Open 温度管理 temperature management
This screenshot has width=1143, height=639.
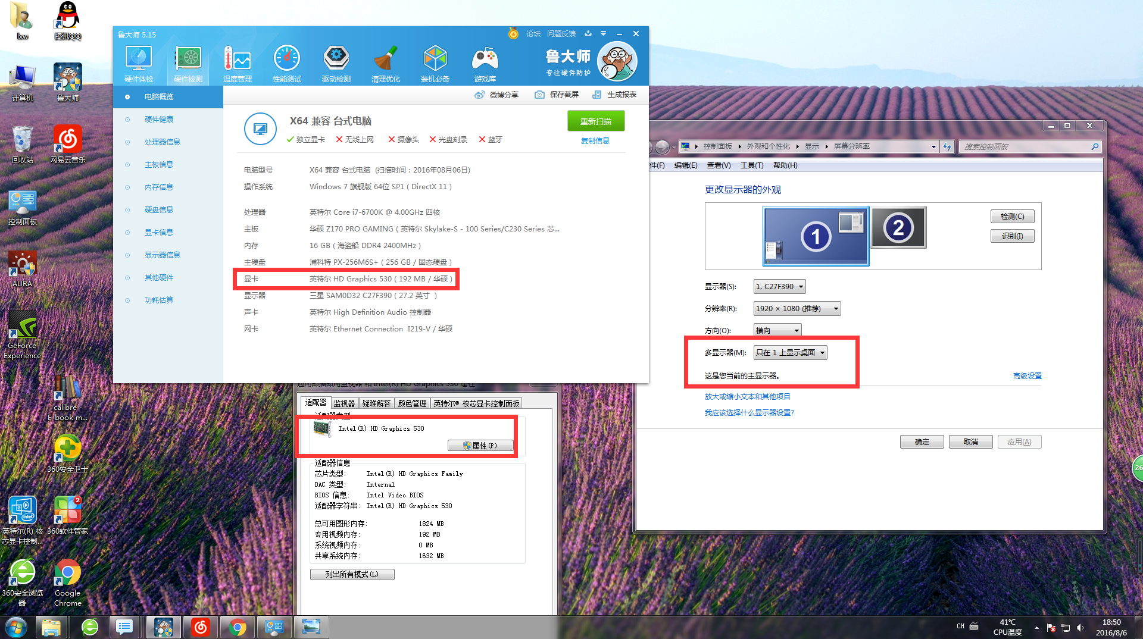(238, 64)
